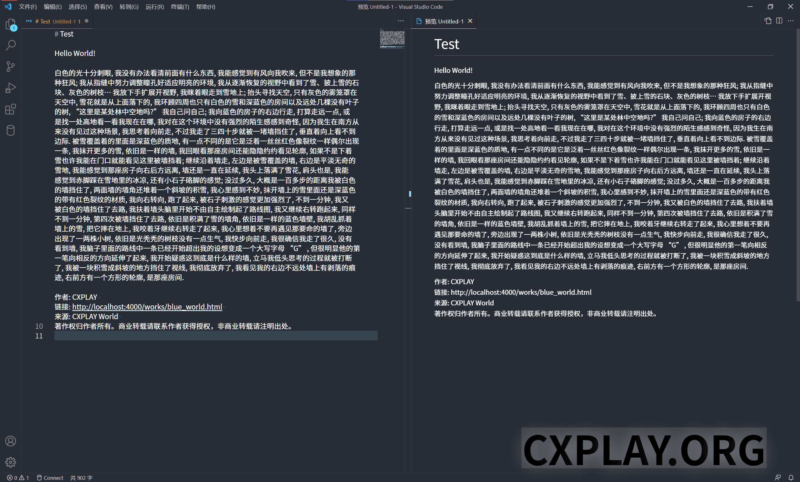
Task: Open the 编辑(E) menu
Action: tap(53, 7)
